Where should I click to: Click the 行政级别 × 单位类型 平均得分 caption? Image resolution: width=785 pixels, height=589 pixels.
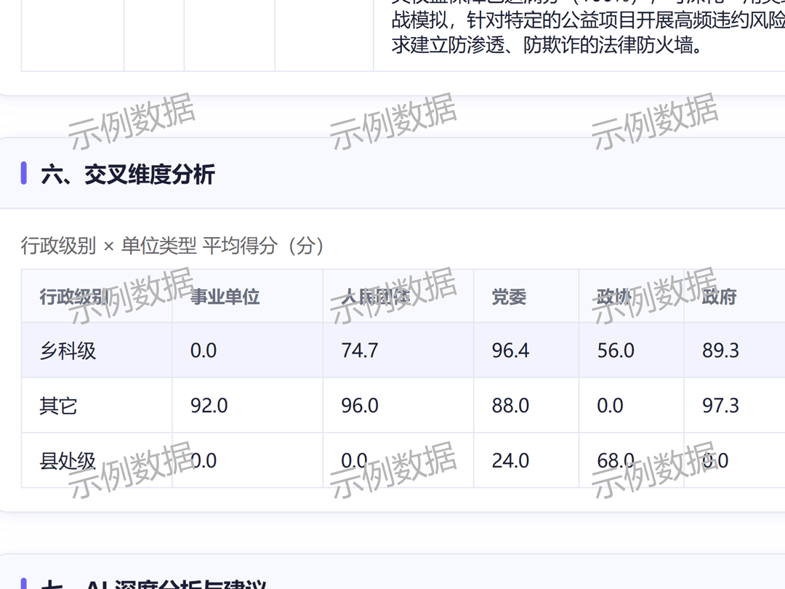(172, 246)
